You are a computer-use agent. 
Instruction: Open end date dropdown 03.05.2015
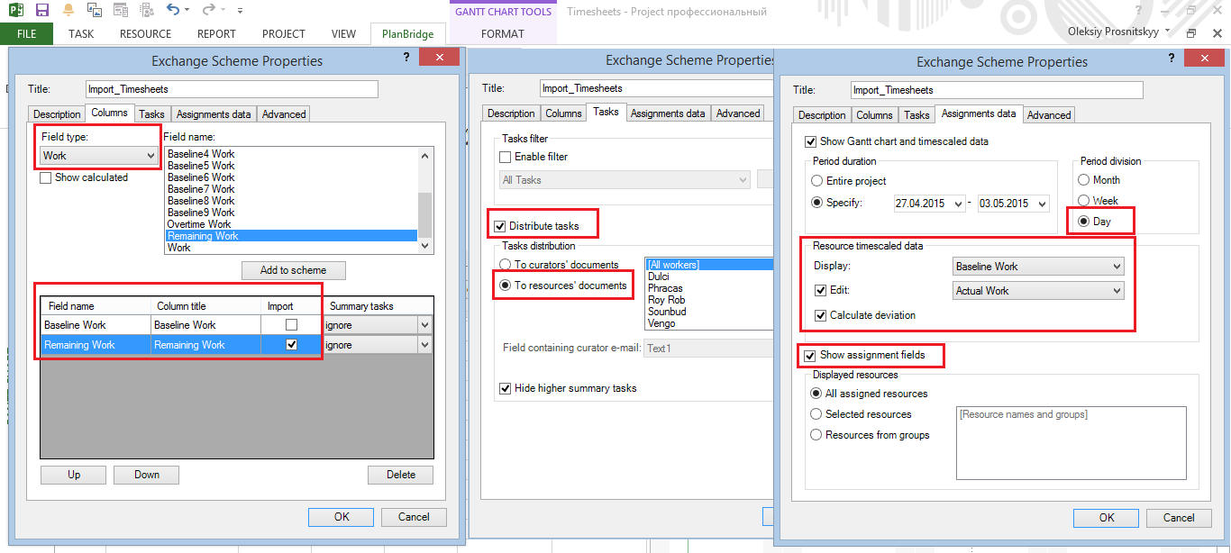(x=1042, y=204)
